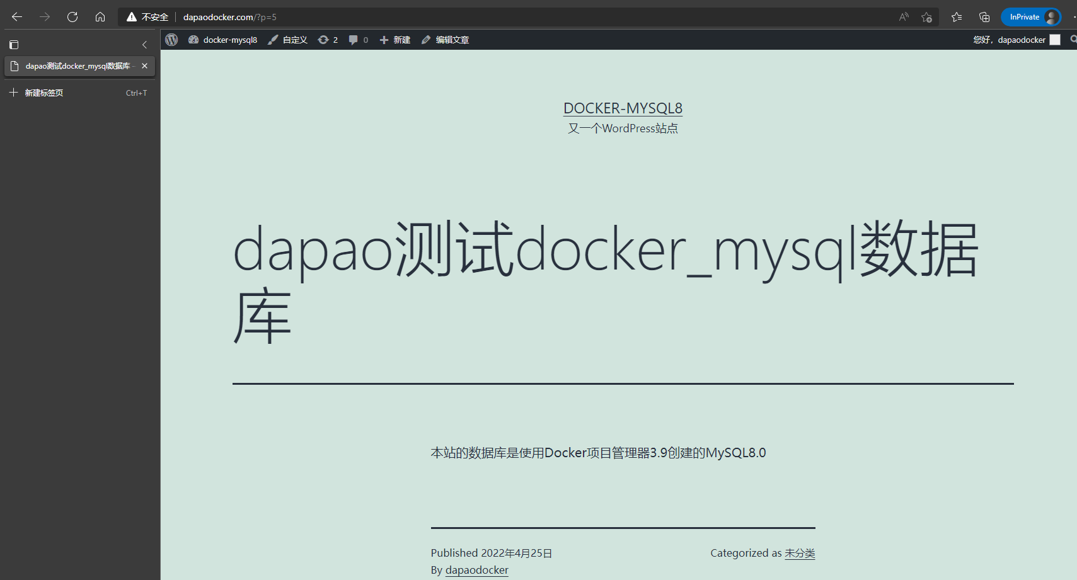The height and width of the screenshot is (580, 1077).
Task: Open the read aloud icon
Action: pos(904,17)
